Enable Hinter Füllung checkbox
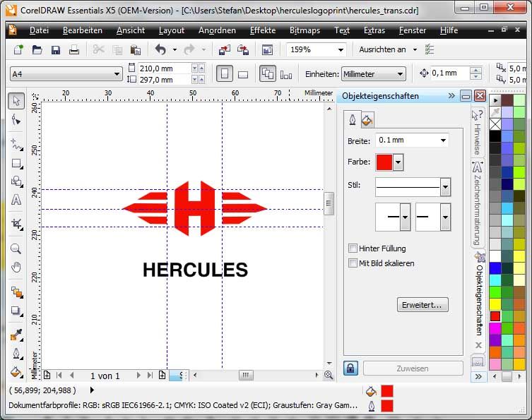The width and height of the screenshot is (532, 420). pyautogui.click(x=353, y=248)
